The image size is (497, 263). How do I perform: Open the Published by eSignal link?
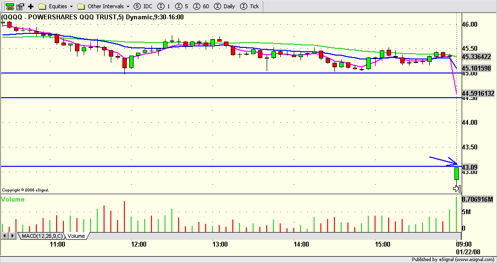point(454,260)
